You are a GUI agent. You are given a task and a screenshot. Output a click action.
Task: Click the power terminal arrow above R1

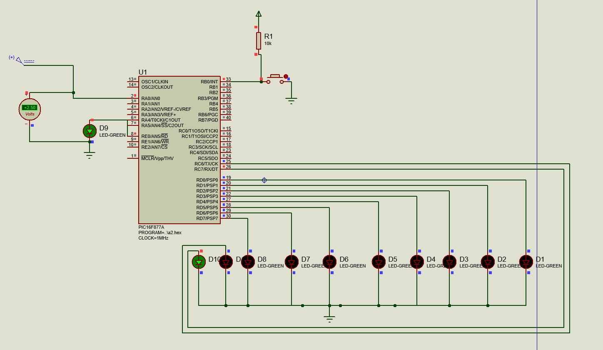pyautogui.click(x=259, y=14)
